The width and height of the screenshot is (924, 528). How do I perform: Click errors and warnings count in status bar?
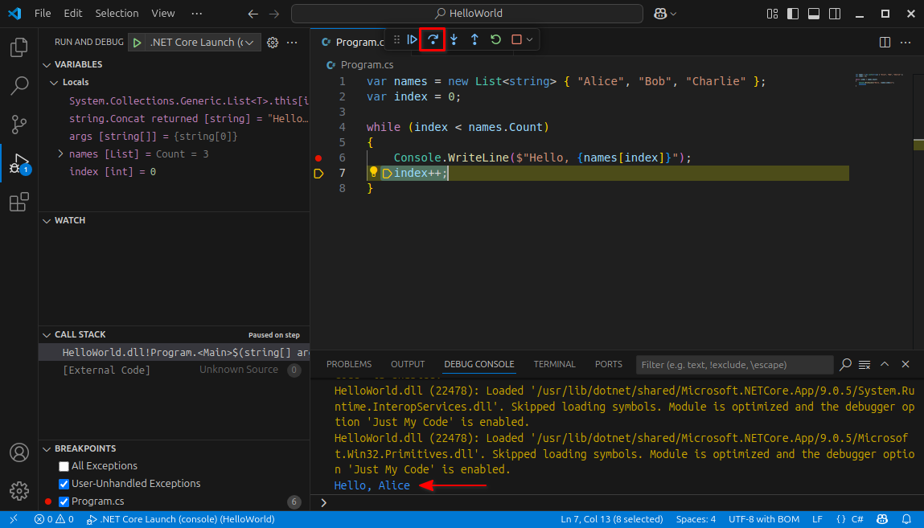click(x=54, y=519)
